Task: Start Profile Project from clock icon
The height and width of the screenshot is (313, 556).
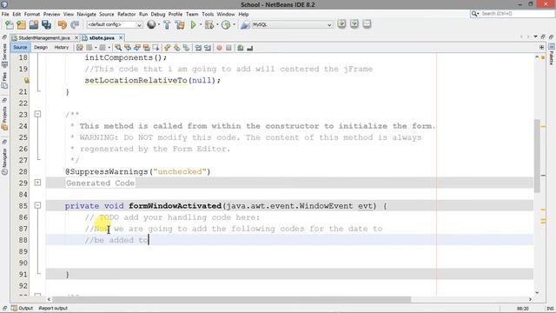Action: pyautogui.click(x=226, y=25)
